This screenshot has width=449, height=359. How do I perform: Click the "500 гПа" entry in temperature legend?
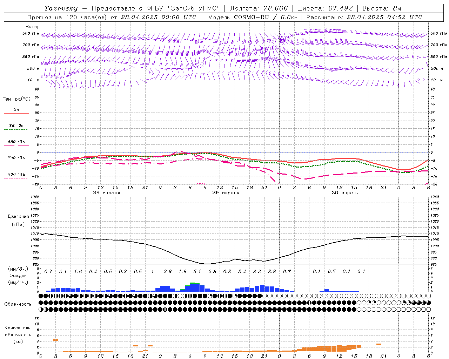16,174
